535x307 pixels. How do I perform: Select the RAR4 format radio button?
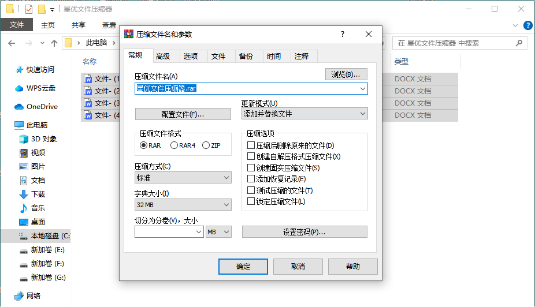pos(174,145)
